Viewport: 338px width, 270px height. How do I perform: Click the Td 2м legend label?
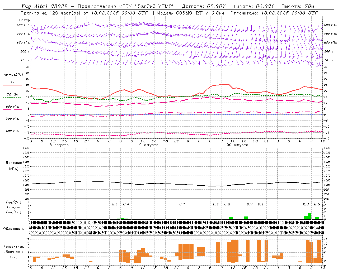[x=12, y=94]
